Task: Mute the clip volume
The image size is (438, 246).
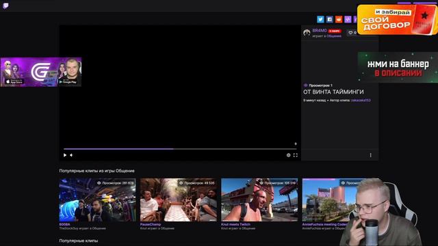Action: click(71, 155)
